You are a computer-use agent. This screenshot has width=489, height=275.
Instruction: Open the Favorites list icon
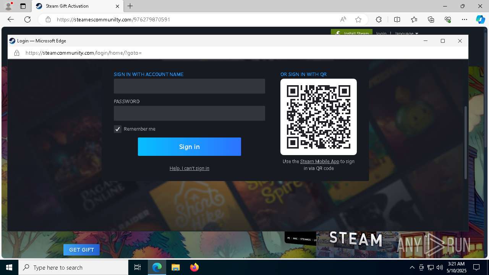coord(414,19)
